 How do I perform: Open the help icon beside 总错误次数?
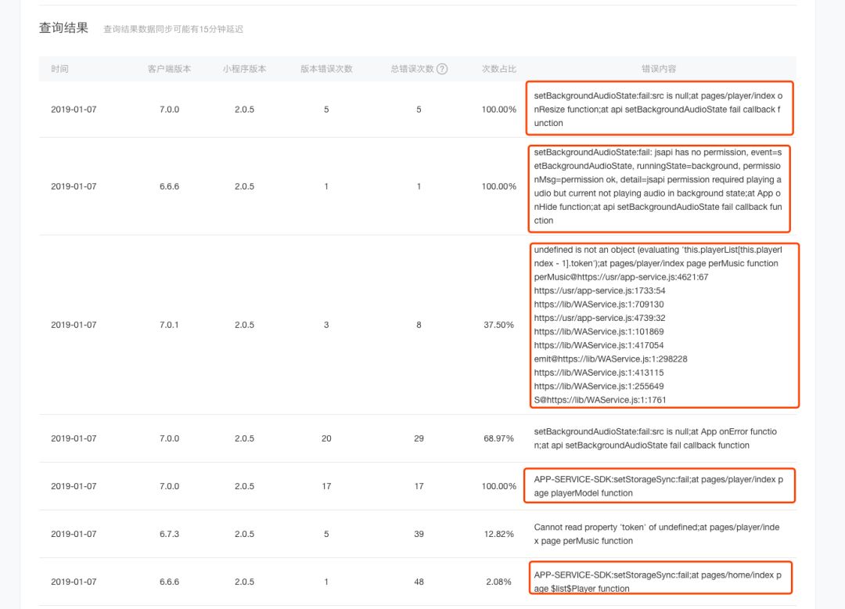click(x=442, y=69)
